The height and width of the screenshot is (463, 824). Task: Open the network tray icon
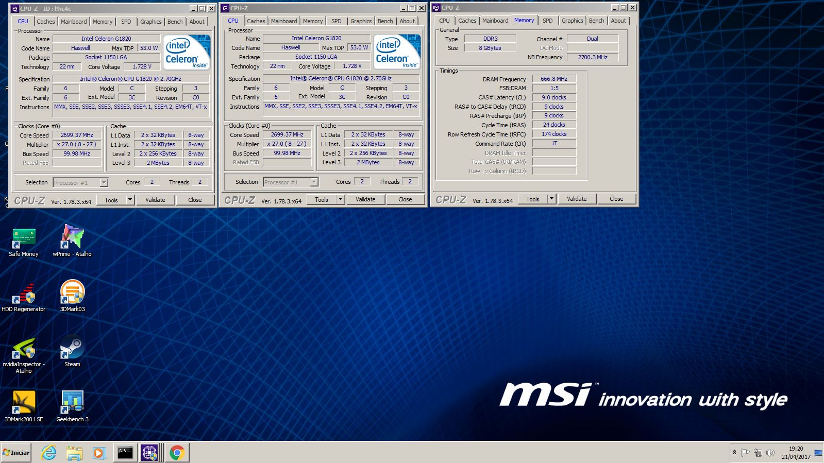pyautogui.click(x=758, y=453)
